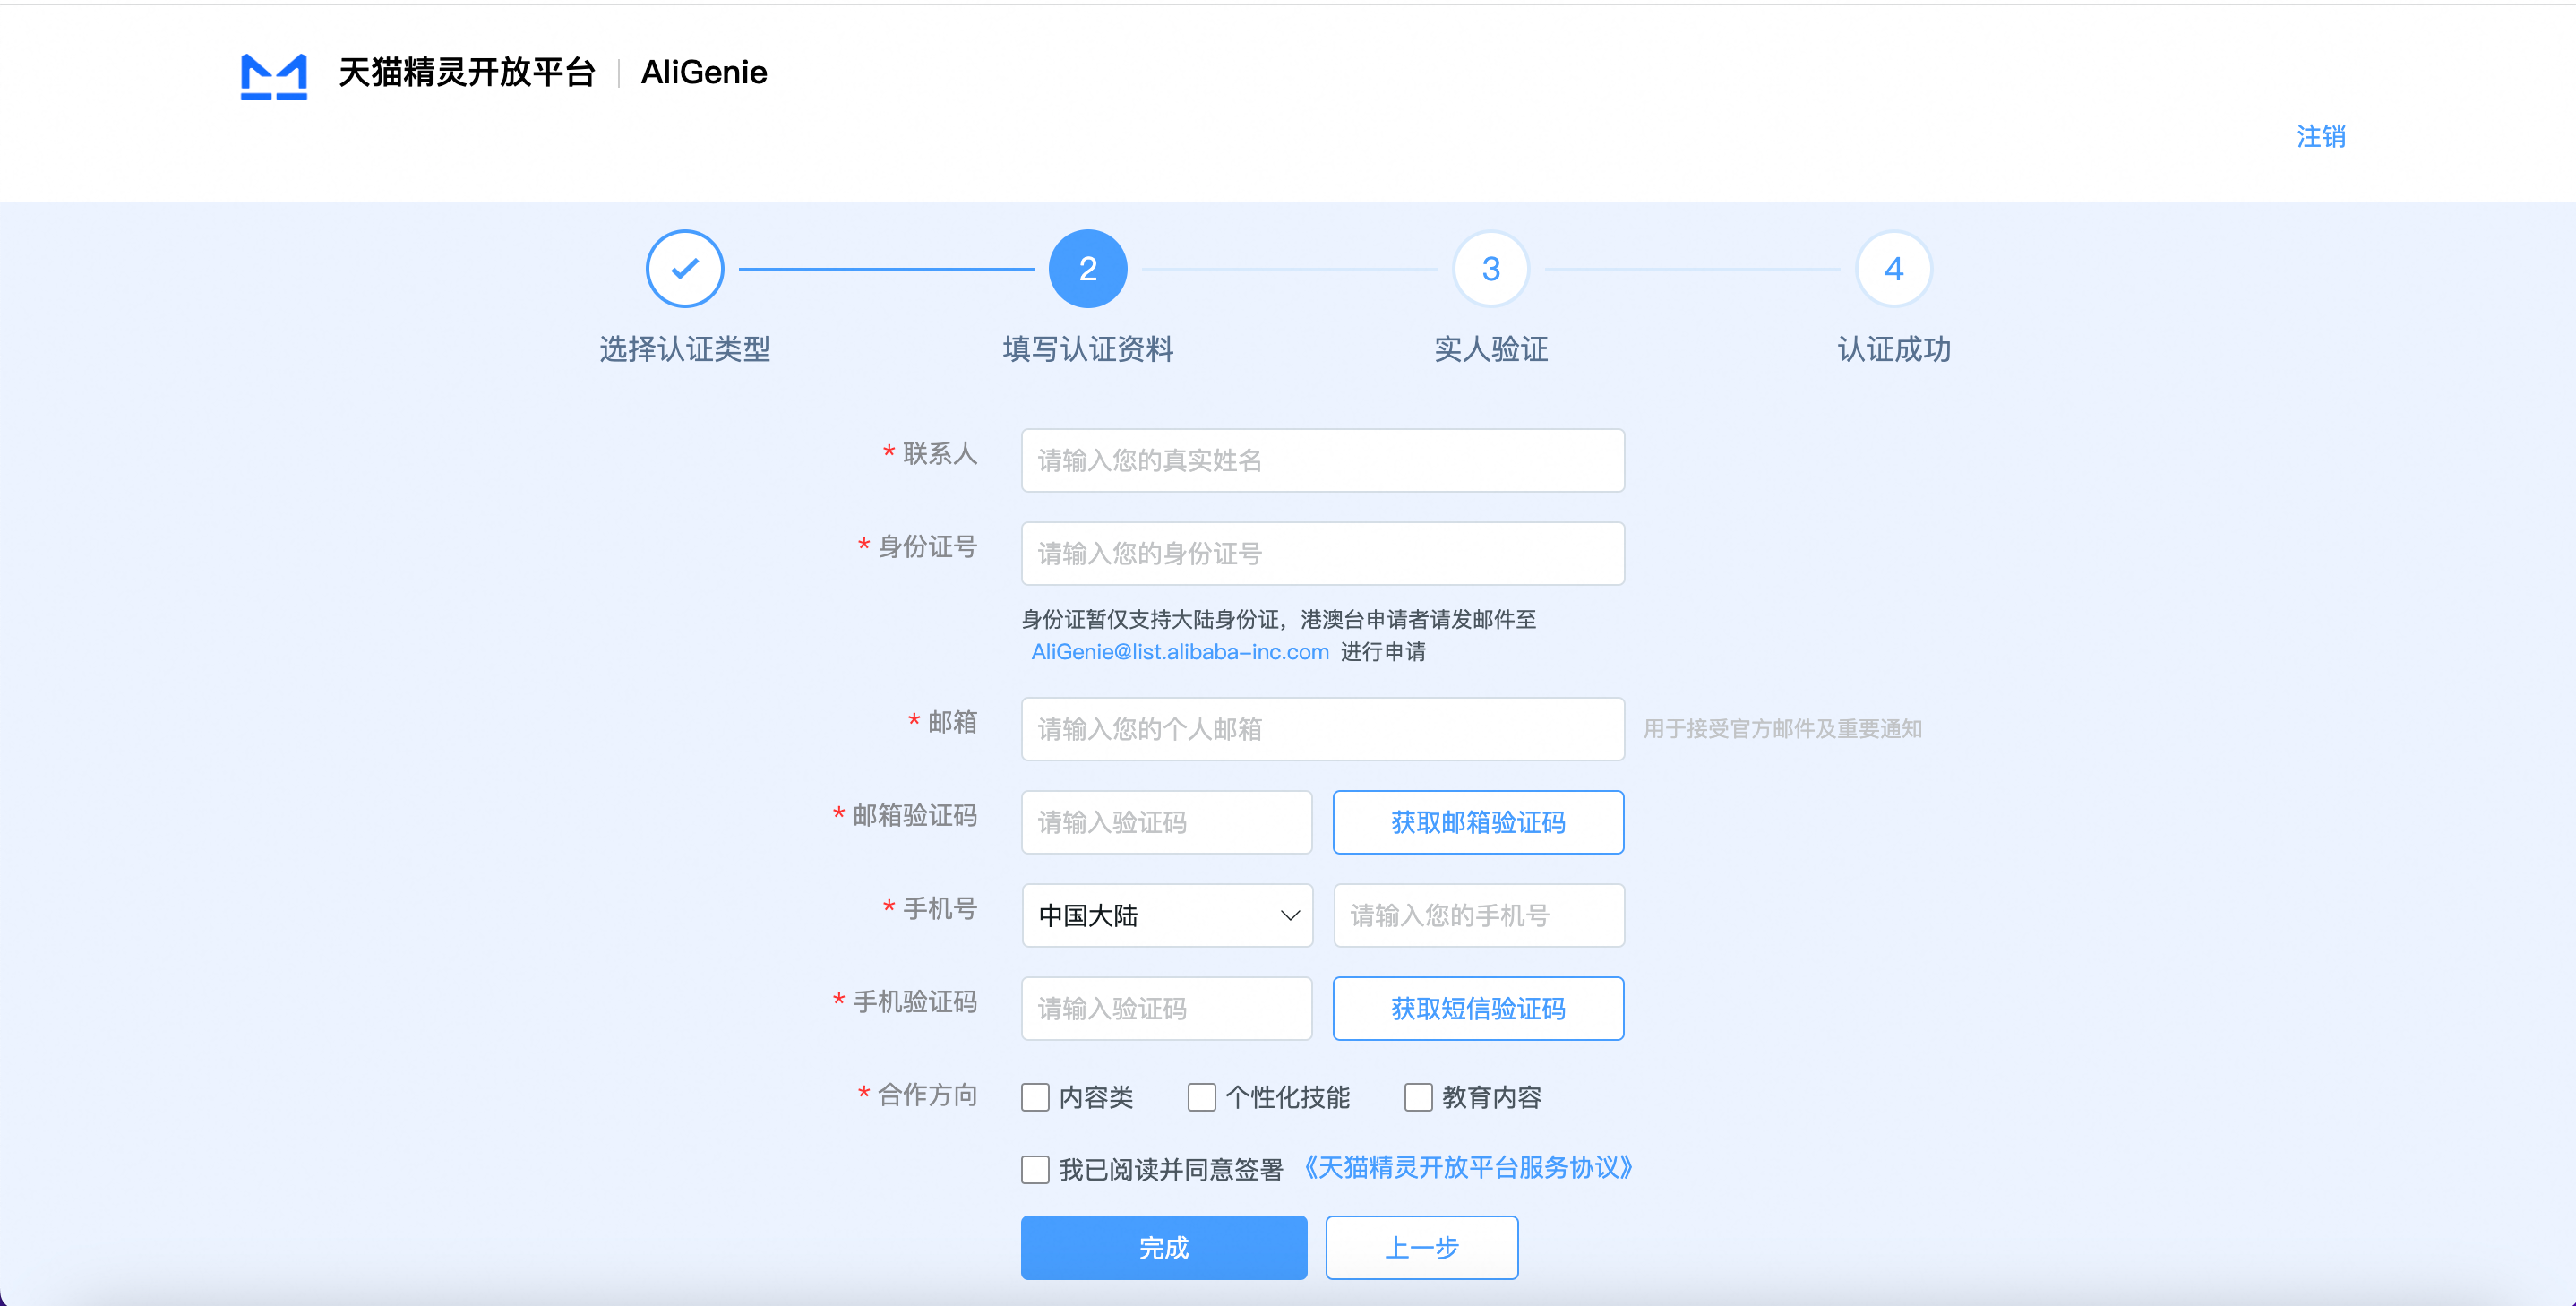Click 上一步 to go back
Viewport: 2576px width, 1306px height.
tap(1422, 1247)
